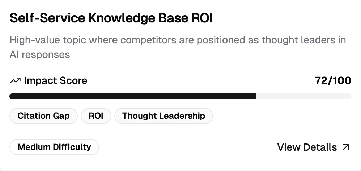Open the Self-Service Knowledge Base ROI title
Screen dimensions: 361x171
[x=111, y=18]
